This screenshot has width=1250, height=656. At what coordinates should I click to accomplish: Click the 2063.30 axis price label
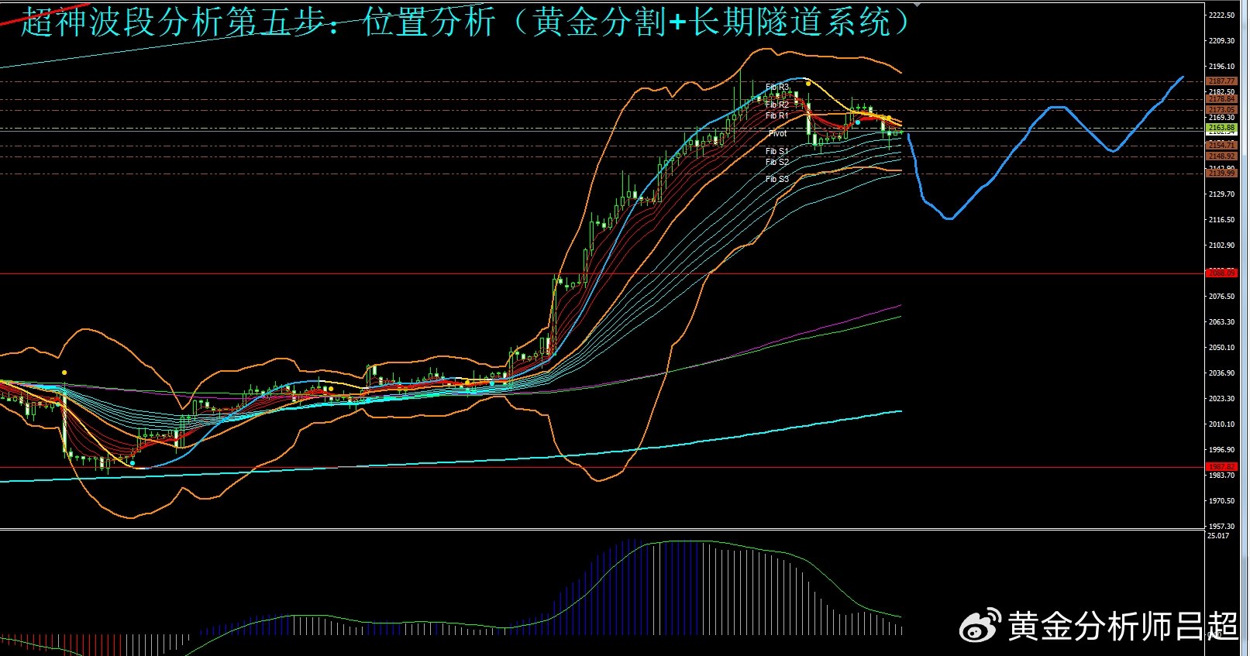(x=1222, y=322)
